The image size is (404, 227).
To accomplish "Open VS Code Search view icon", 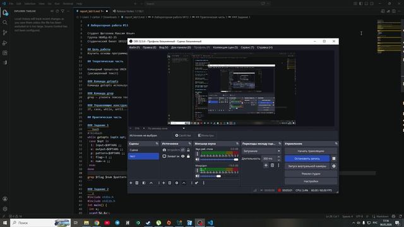I will [x=5, y=23].
